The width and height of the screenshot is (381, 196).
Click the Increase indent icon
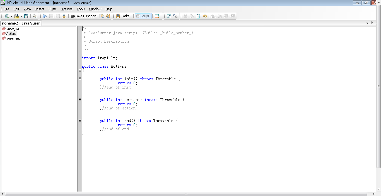(226, 16)
